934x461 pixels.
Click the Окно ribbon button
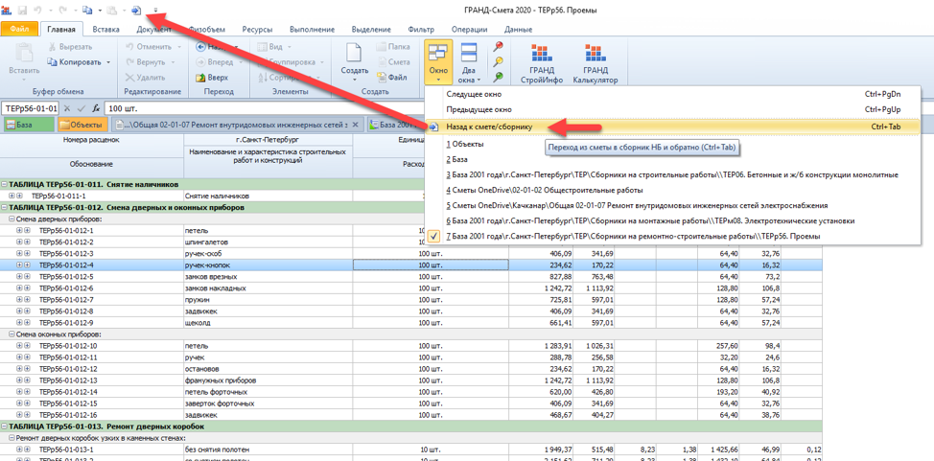(438, 62)
